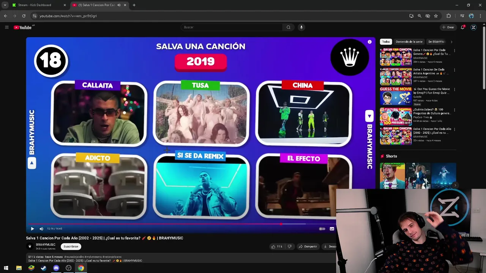Play the video
Screen dimensions: 486x273
[32, 229]
